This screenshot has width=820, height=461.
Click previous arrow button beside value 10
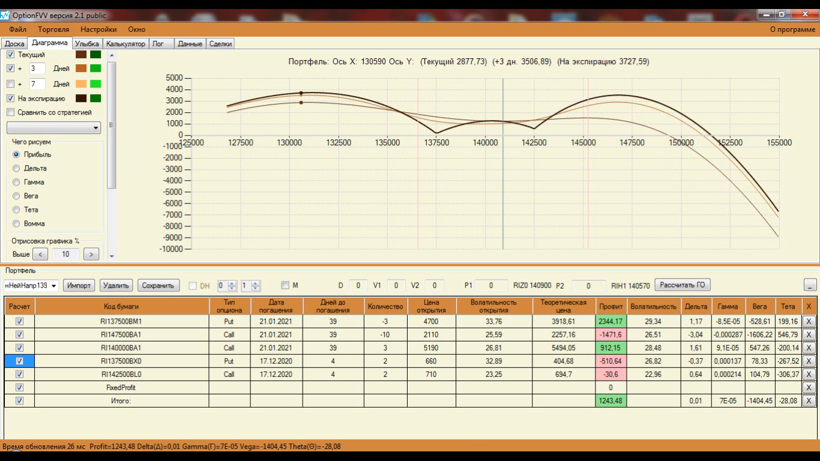pos(40,255)
